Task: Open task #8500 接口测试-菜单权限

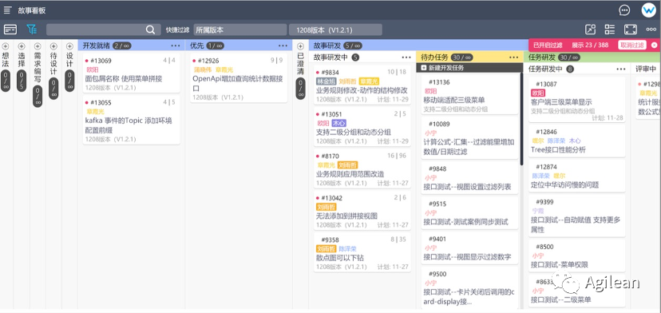Action: point(577,256)
